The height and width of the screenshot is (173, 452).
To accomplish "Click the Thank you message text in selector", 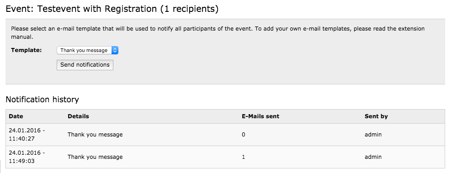I will pos(84,50).
